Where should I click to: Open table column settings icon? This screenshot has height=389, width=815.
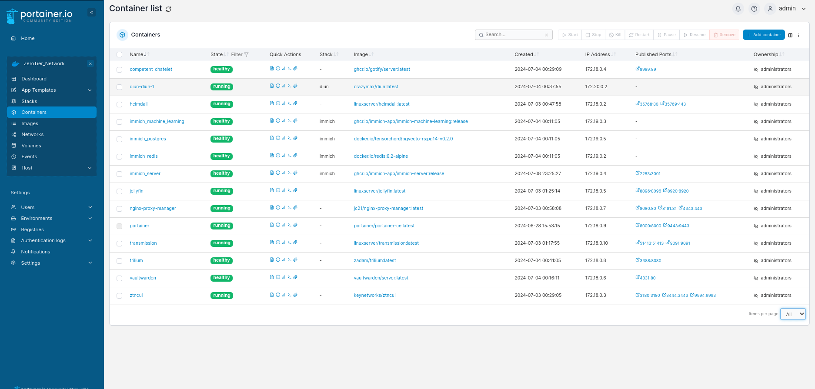pos(790,35)
